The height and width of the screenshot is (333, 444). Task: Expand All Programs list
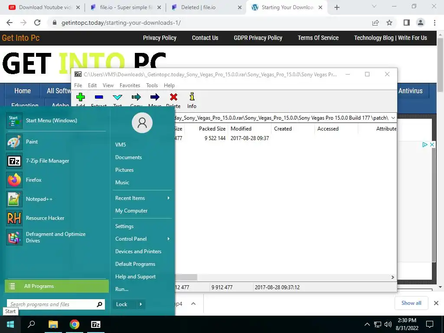(57, 286)
